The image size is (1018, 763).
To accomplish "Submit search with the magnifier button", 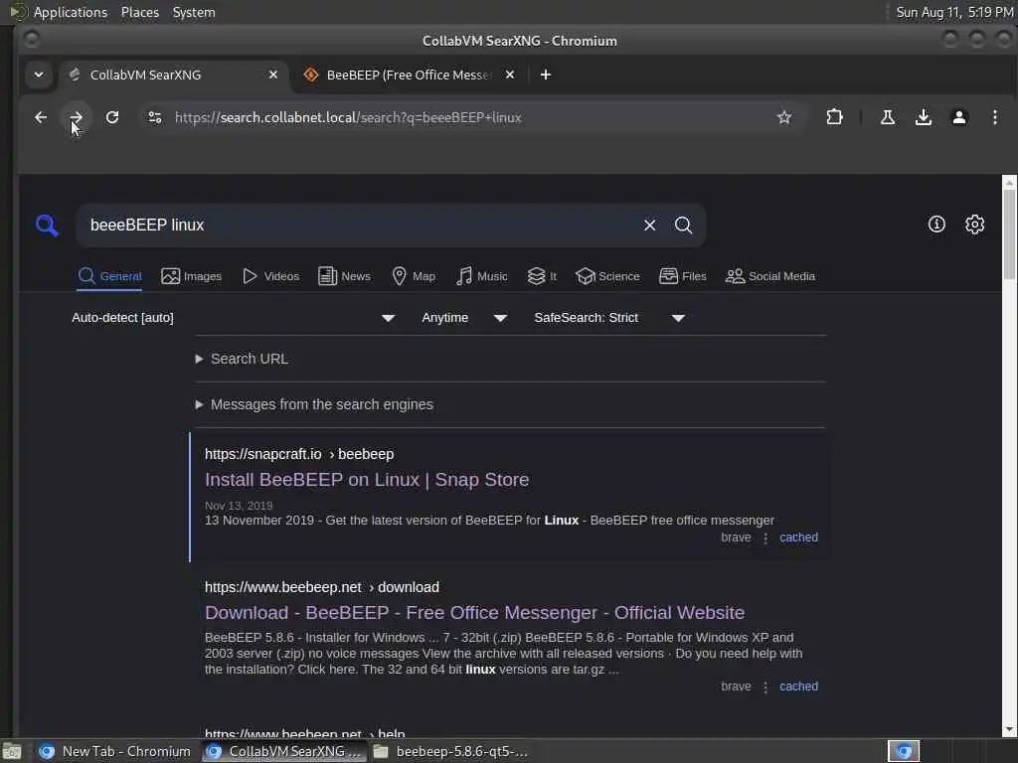I will coord(683,226).
